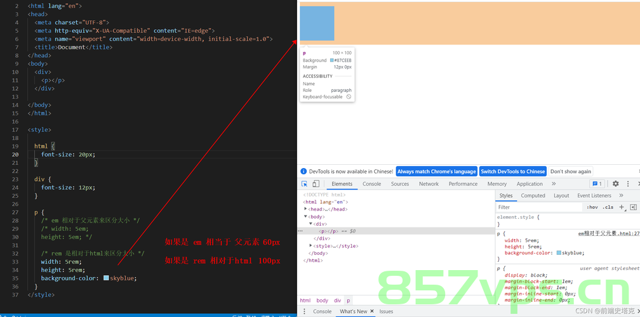Switch to the Elements panel tab

pos(342,184)
